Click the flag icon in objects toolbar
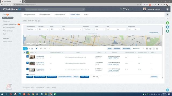Screen dimensions: 172x96 click(x=49, y=49)
